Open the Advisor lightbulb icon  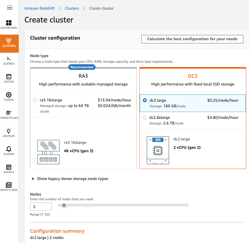9,131
